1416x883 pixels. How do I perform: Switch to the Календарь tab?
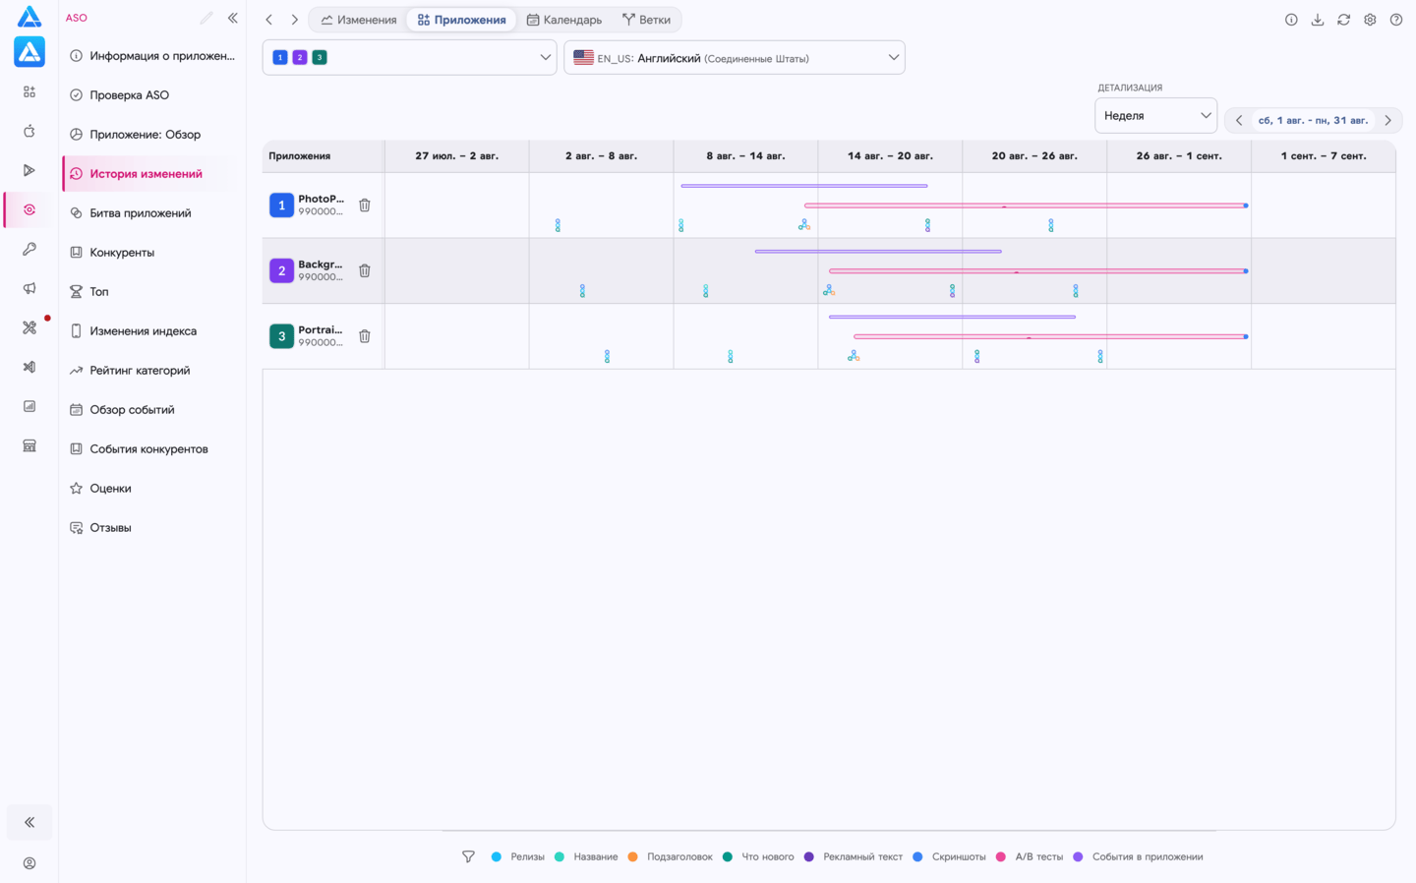pyautogui.click(x=563, y=20)
